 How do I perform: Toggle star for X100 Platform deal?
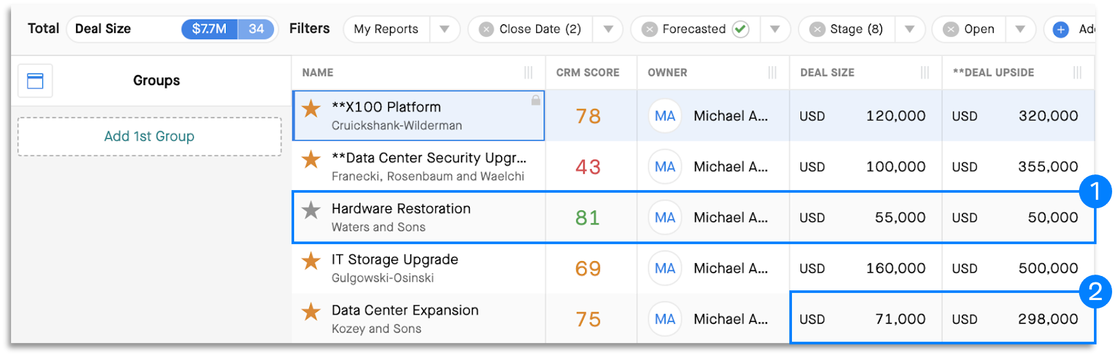(311, 108)
